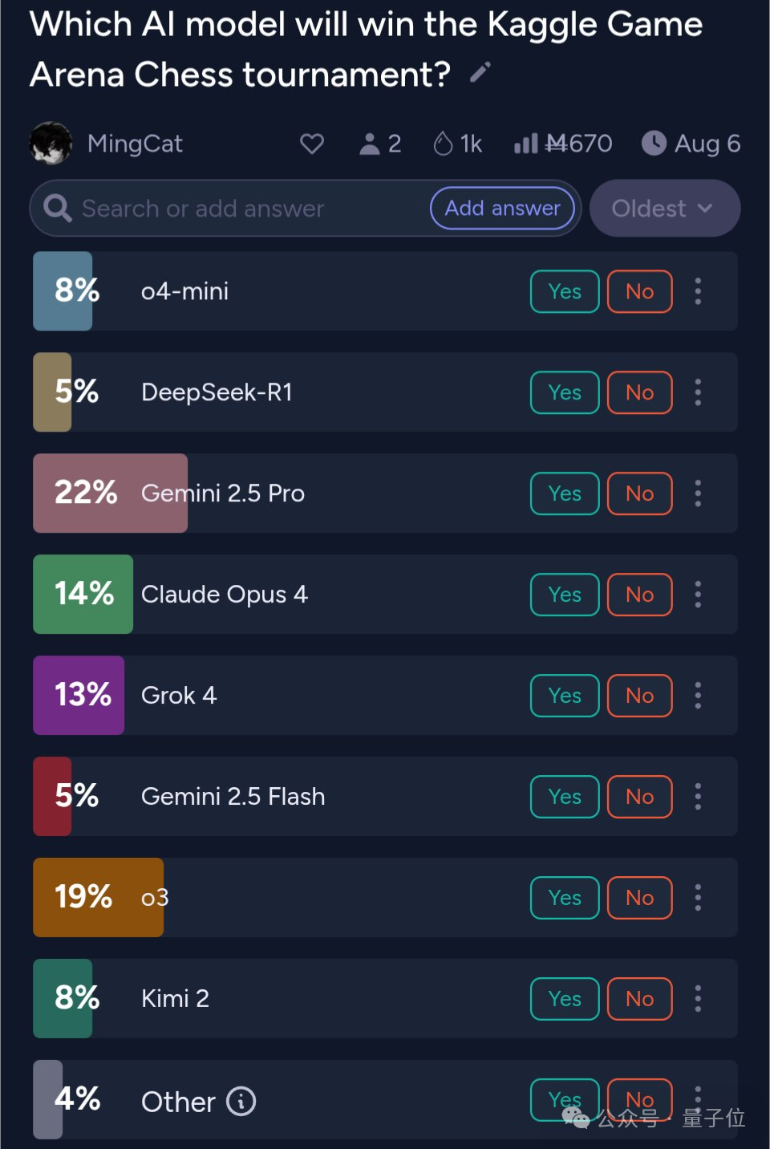Open MingCat's profile avatar

click(x=51, y=144)
